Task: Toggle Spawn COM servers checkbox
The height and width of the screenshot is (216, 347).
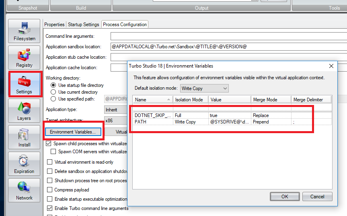Action: click(53, 151)
